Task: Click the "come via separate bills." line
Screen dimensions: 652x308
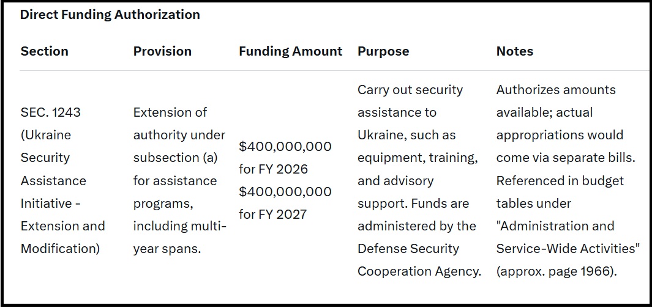Action: tap(566, 158)
